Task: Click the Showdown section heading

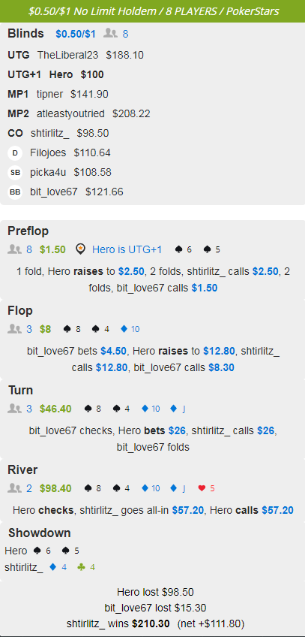Action: point(39,533)
